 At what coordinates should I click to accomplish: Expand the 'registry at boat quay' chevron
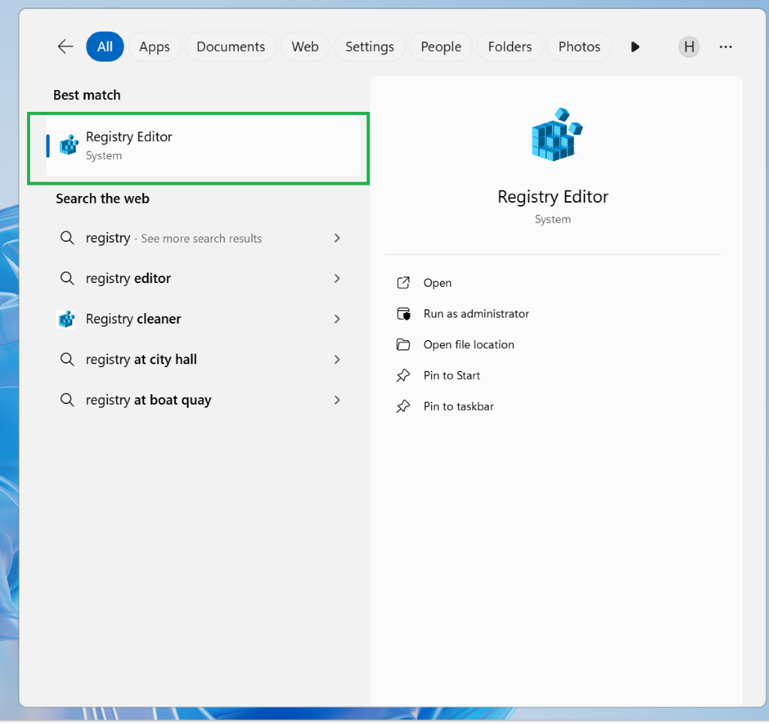[337, 400]
